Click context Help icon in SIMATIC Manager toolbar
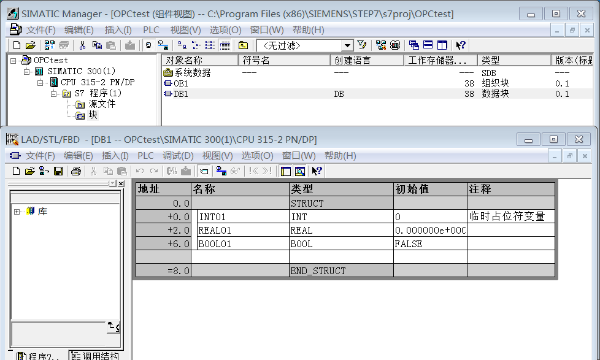 pyautogui.click(x=461, y=45)
